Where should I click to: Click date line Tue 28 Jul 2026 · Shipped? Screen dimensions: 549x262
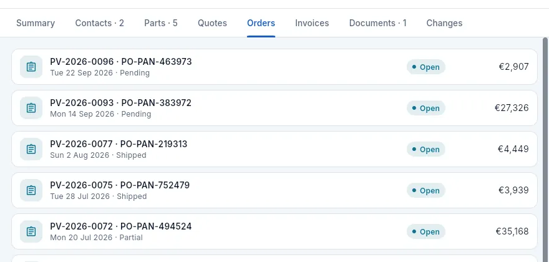pos(99,196)
